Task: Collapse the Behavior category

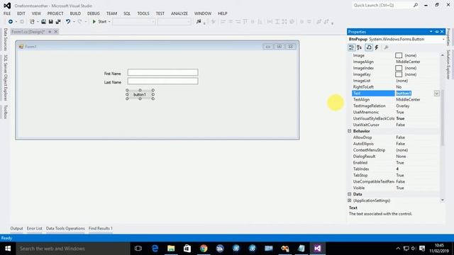Action: coord(350,131)
